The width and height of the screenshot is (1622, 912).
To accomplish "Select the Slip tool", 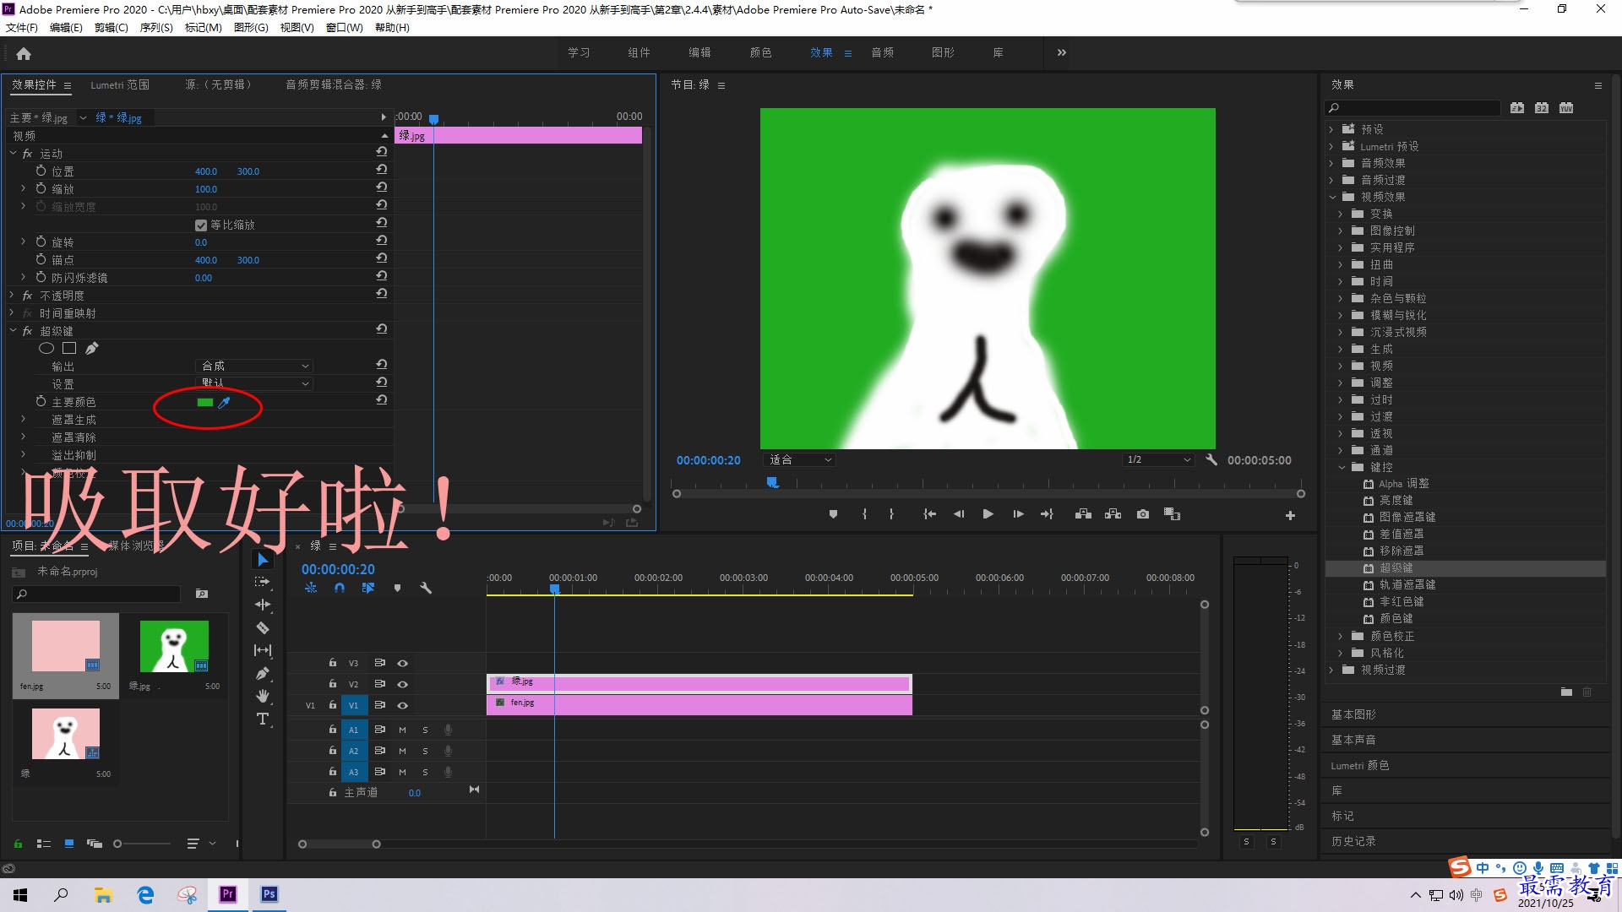I will point(263,650).
